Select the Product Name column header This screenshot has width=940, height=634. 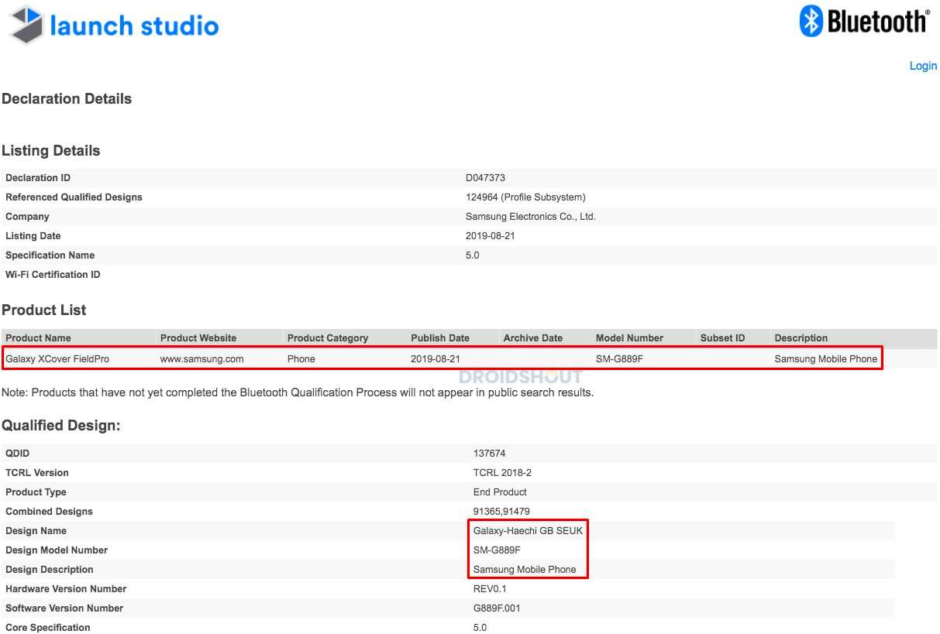click(x=38, y=338)
